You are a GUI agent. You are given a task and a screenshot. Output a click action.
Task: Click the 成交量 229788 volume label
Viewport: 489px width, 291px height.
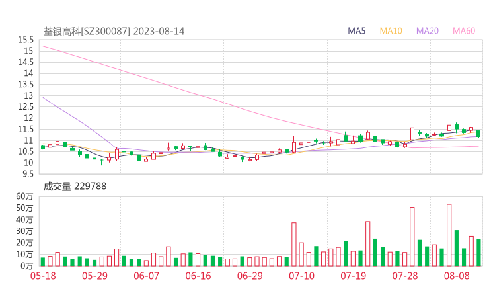[x=75, y=187]
